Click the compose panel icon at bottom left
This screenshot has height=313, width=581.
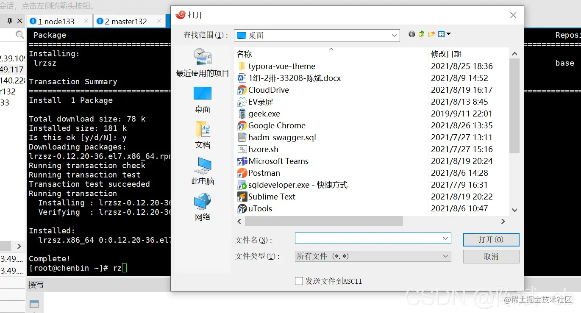pyautogui.click(x=34, y=304)
